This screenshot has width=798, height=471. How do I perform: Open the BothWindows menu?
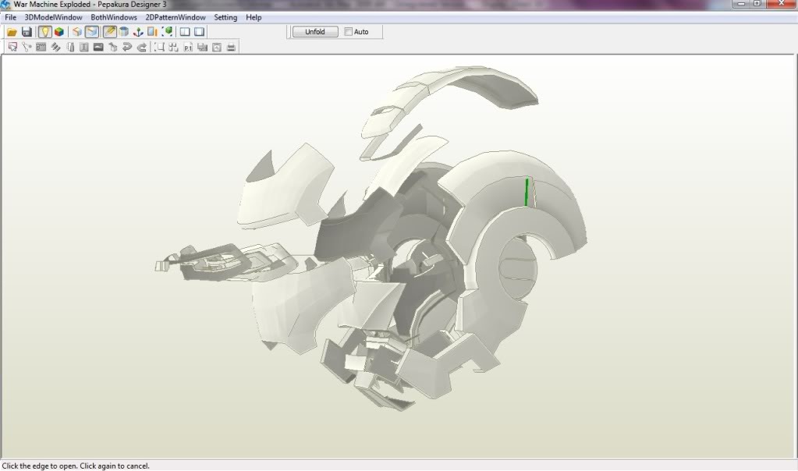click(114, 17)
